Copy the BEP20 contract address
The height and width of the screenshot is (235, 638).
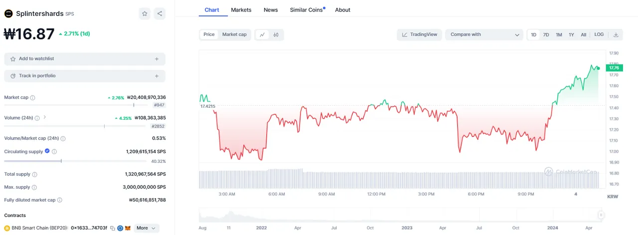tap(113, 228)
